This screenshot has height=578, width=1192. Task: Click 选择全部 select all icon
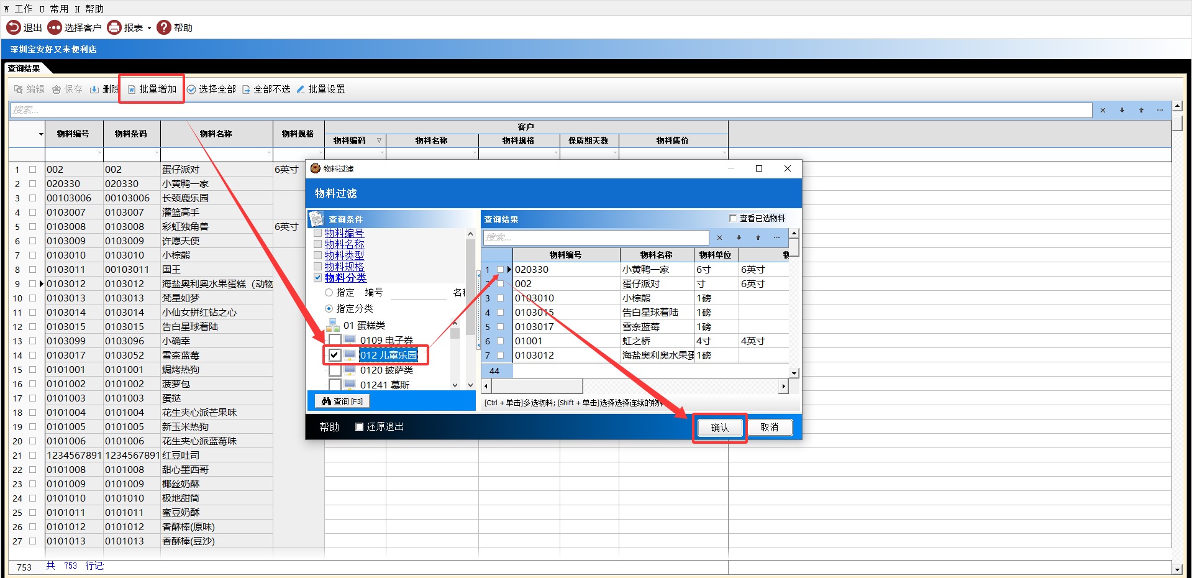[x=191, y=89]
